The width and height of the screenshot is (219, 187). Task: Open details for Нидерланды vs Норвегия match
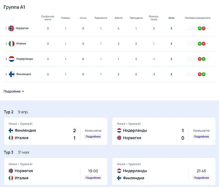click(x=201, y=137)
